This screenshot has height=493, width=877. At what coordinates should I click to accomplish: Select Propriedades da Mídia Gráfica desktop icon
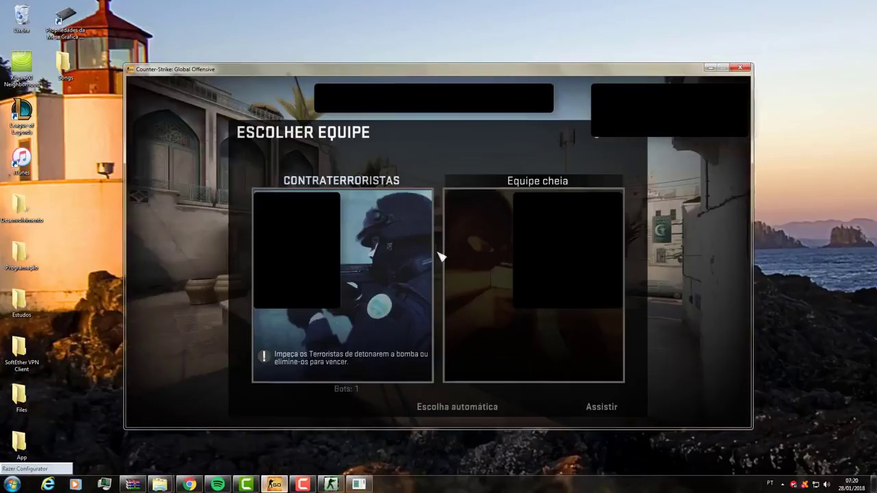click(66, 23)
